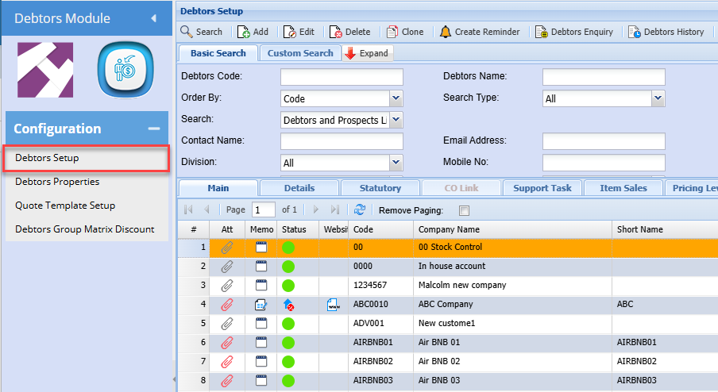Enable the Remove Paging checkbox
This screenshot has height=392, width=718.
click(465, 211)
